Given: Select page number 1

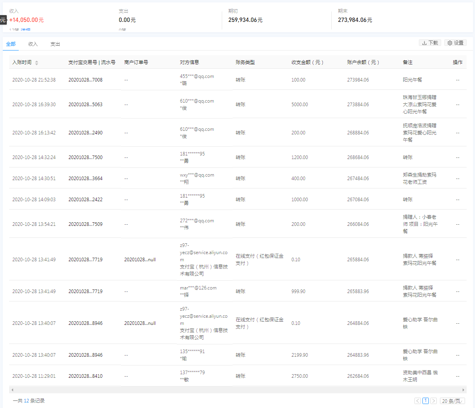Looking at the screenshot, I should 426,401.
